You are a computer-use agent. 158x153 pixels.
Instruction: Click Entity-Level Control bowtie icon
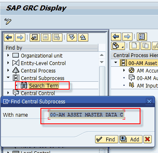(x=16, y=63)
